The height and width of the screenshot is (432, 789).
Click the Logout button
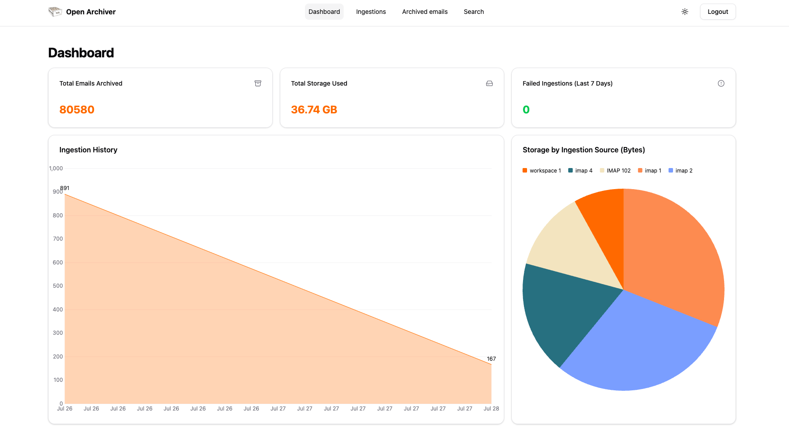(717, 12)
